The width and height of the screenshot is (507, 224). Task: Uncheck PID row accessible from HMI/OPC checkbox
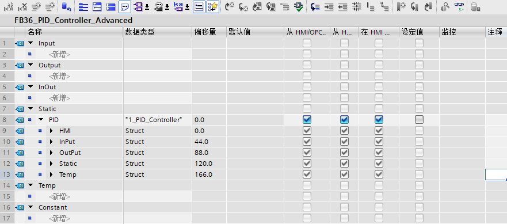point(307,120)
